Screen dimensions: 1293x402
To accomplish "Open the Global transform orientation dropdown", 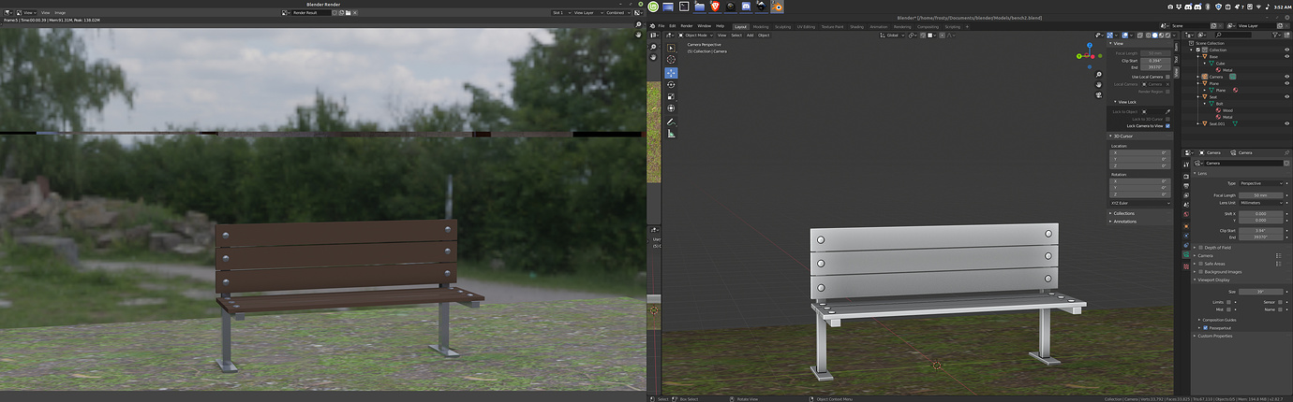I will point(894,35).
